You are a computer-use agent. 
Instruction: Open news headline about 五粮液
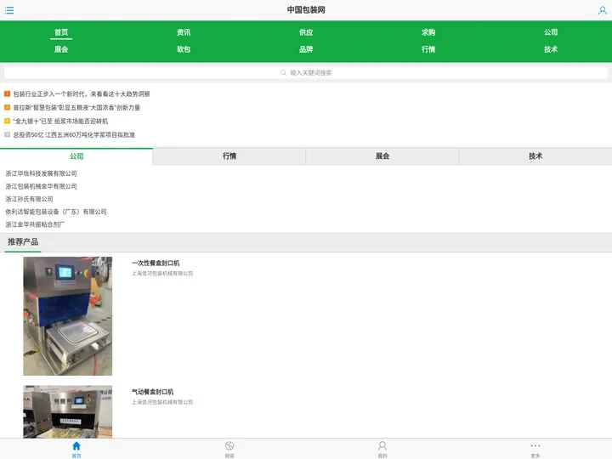coord(76,108)
